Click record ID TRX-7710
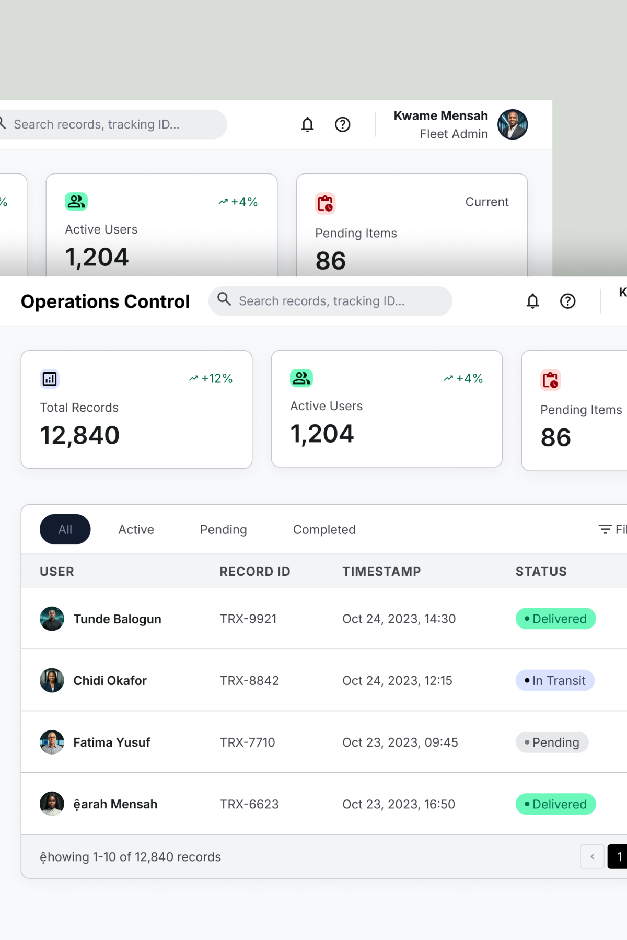Viewport: 627px width, 940px height. tap(247, 742)
